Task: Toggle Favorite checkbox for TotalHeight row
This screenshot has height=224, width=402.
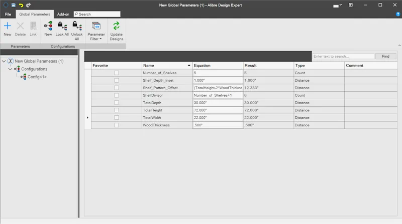Action: pos(117,110)
